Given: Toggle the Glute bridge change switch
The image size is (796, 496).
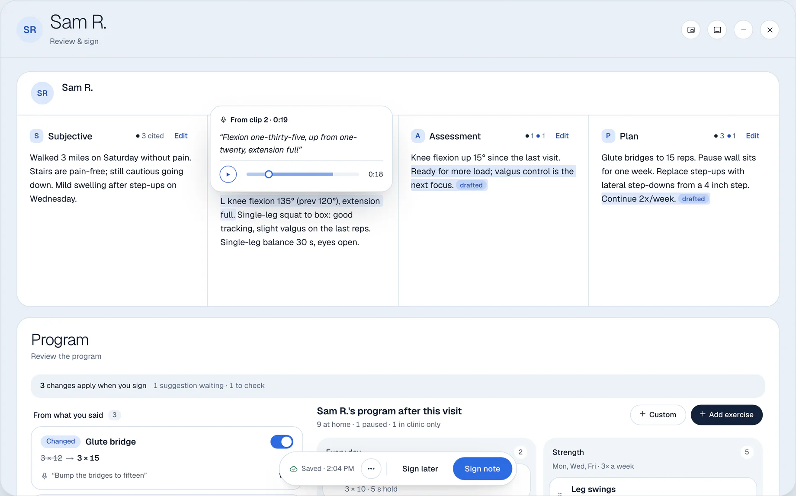Looking at the screenshot, I should point(282,442).
